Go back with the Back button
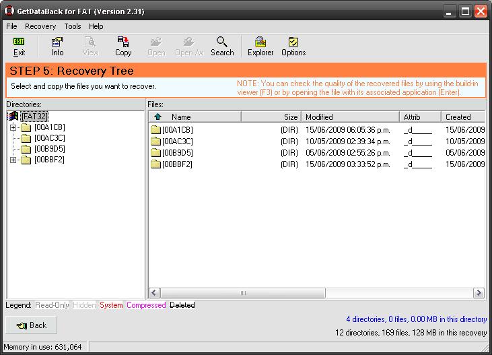Screen dimensions: 492x355 pyautogui.click(x=32, y=325)
